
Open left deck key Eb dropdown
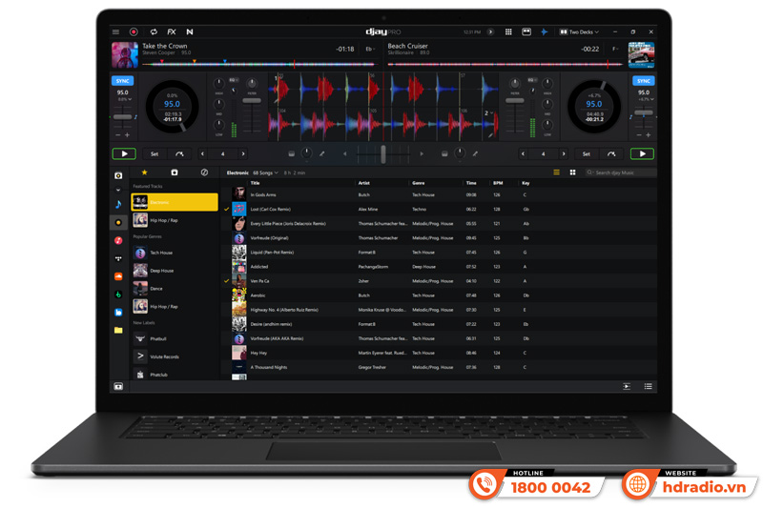coord(369,50)
